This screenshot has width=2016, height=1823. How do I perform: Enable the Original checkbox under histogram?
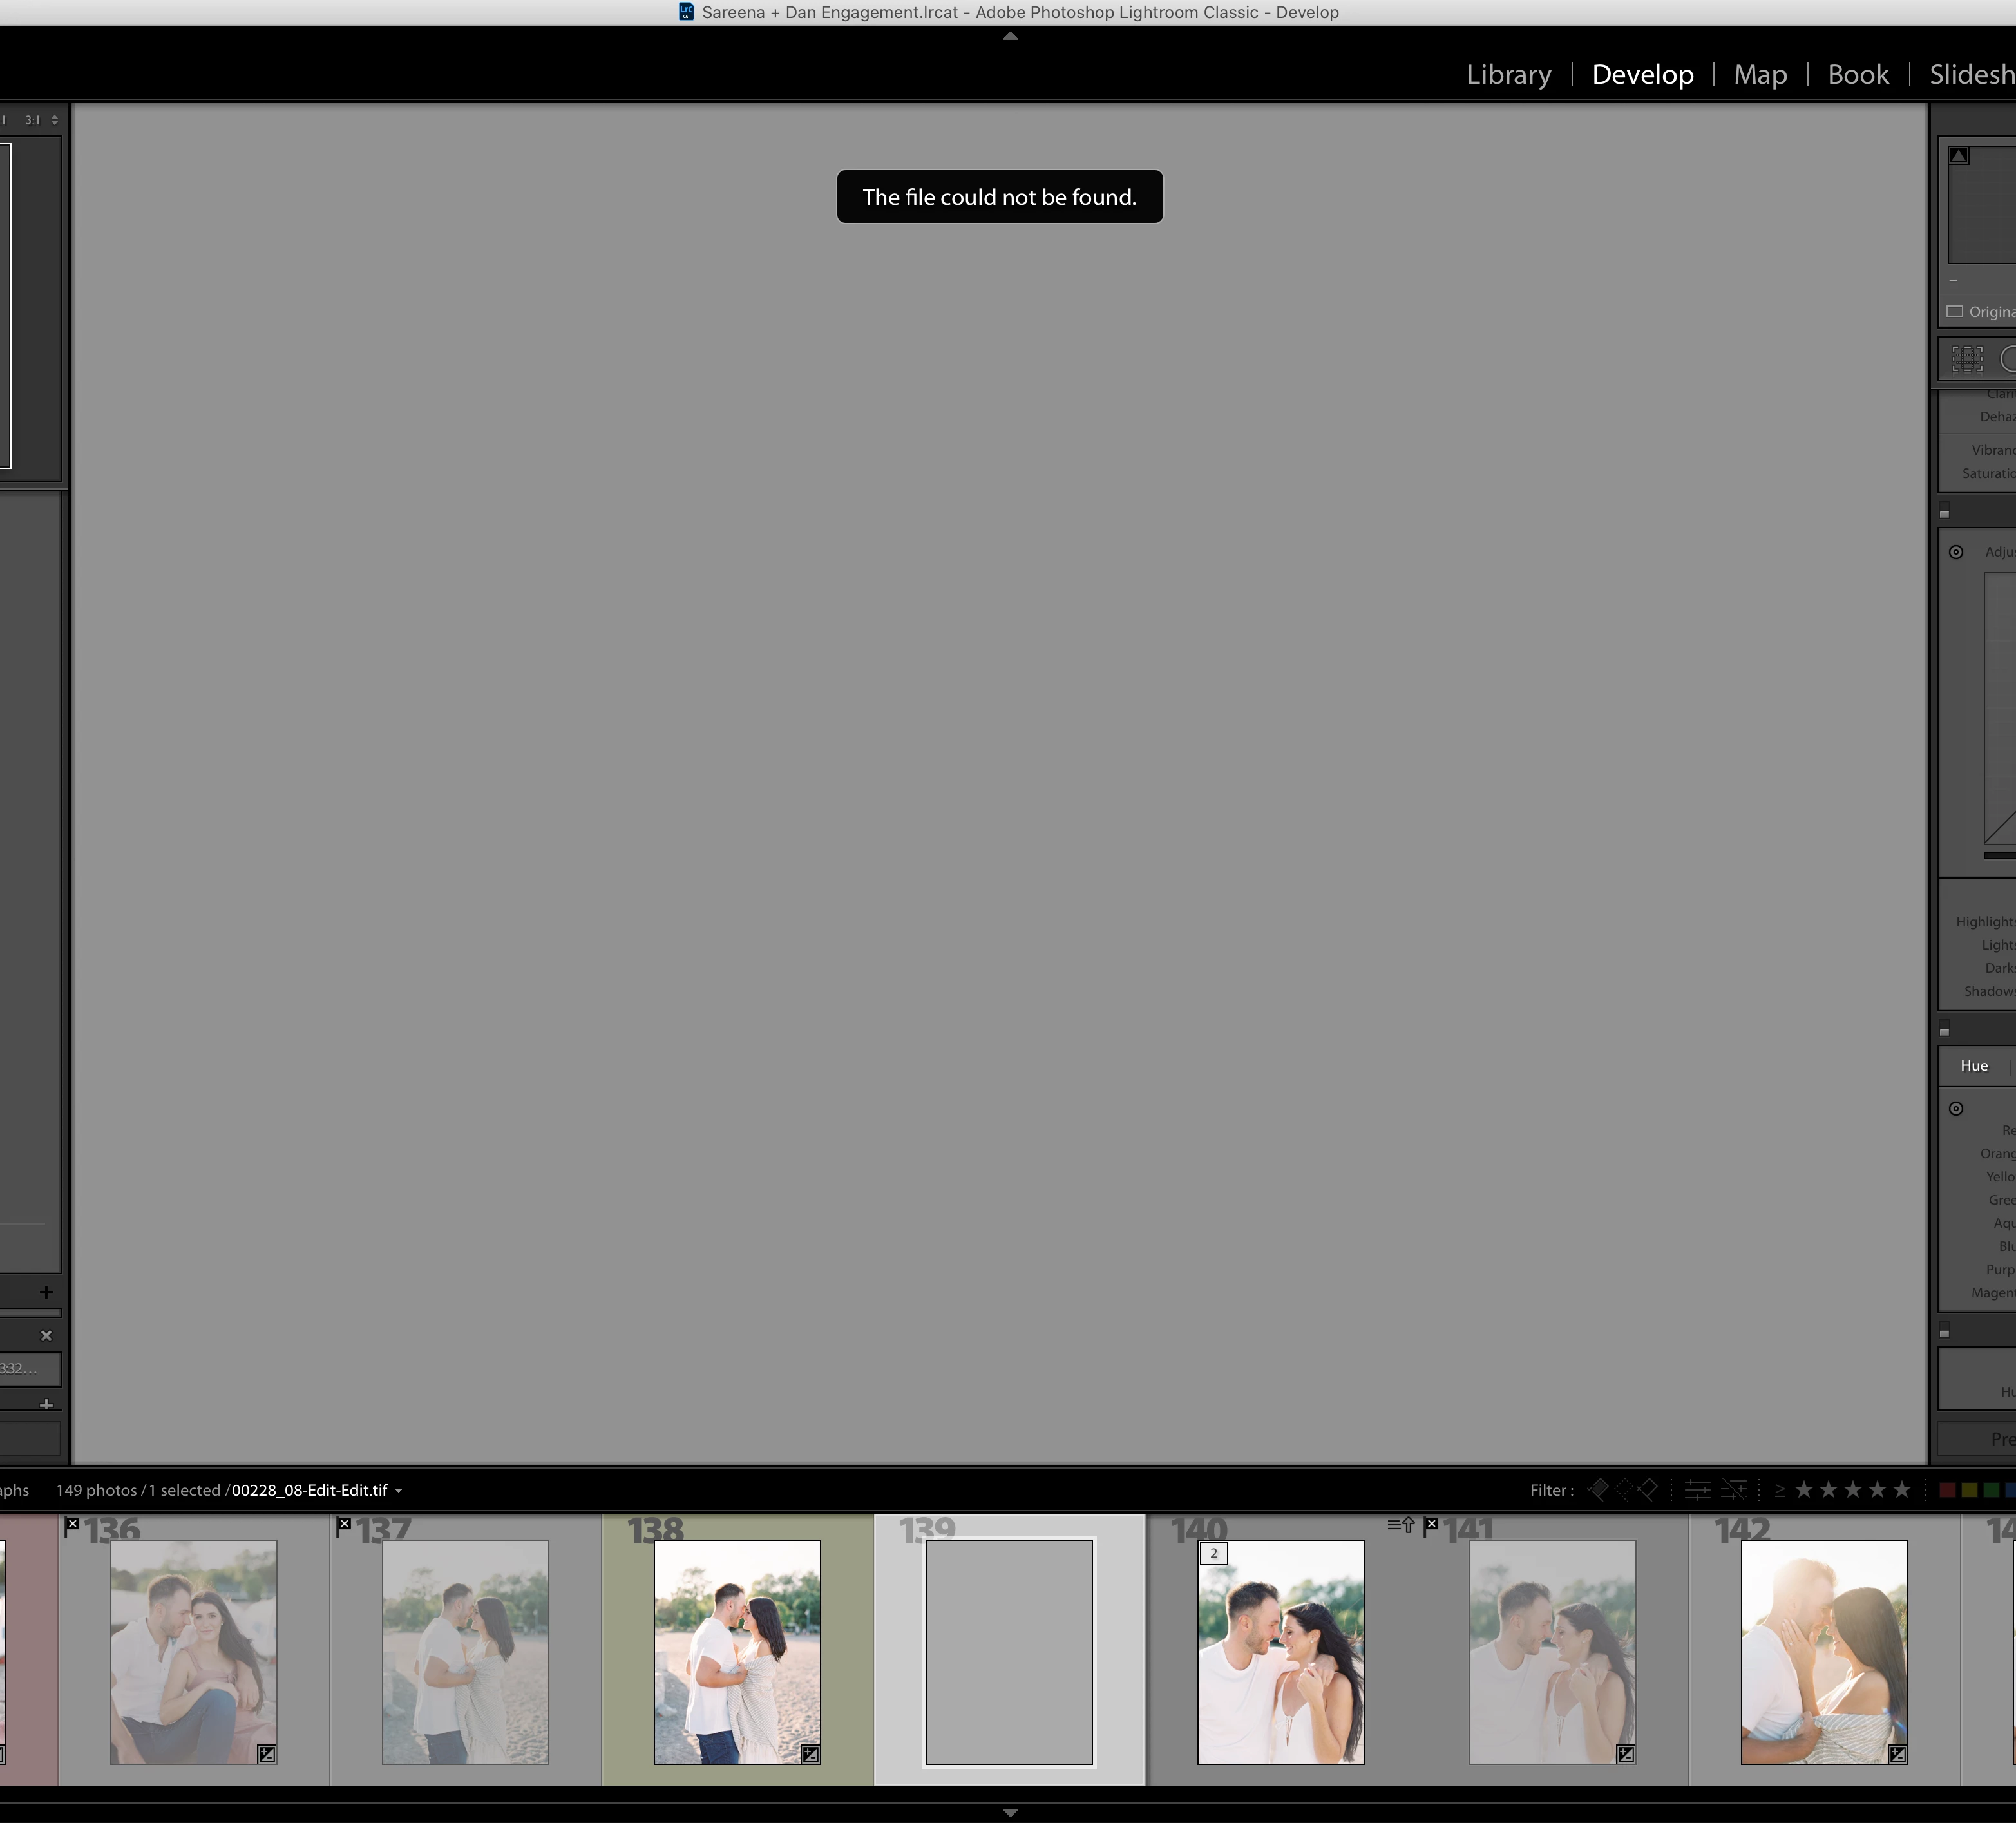(1955, 312)
